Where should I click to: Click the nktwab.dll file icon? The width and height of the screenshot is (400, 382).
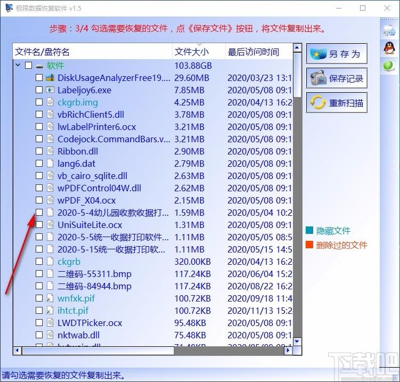click(50, 335)
